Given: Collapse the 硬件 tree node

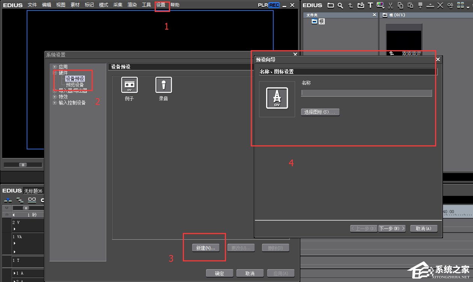Looking at the screenshot, I should [55, 73].
